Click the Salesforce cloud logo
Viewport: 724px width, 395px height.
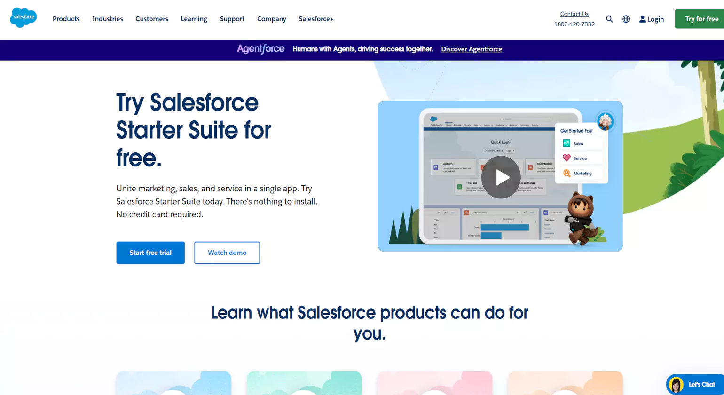pyautogui.click(x=23, y=17)
